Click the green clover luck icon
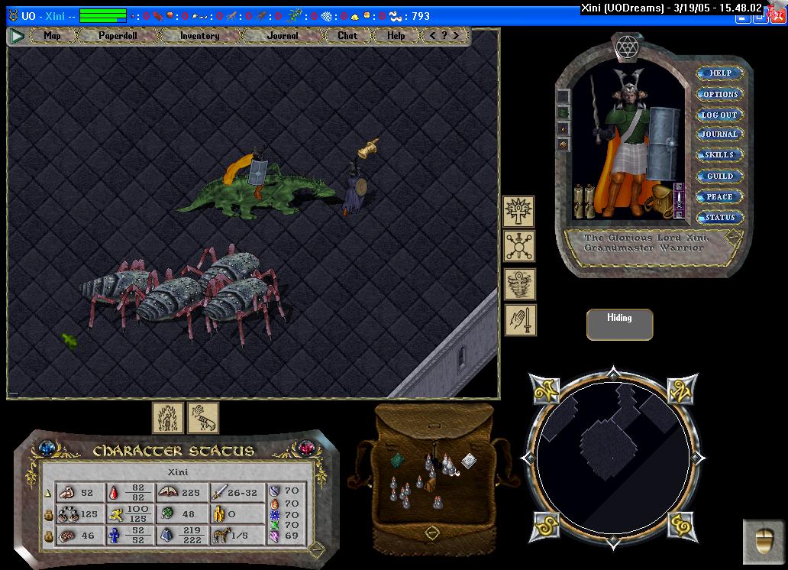The image size is (788, 570). [x=168, y=513]
